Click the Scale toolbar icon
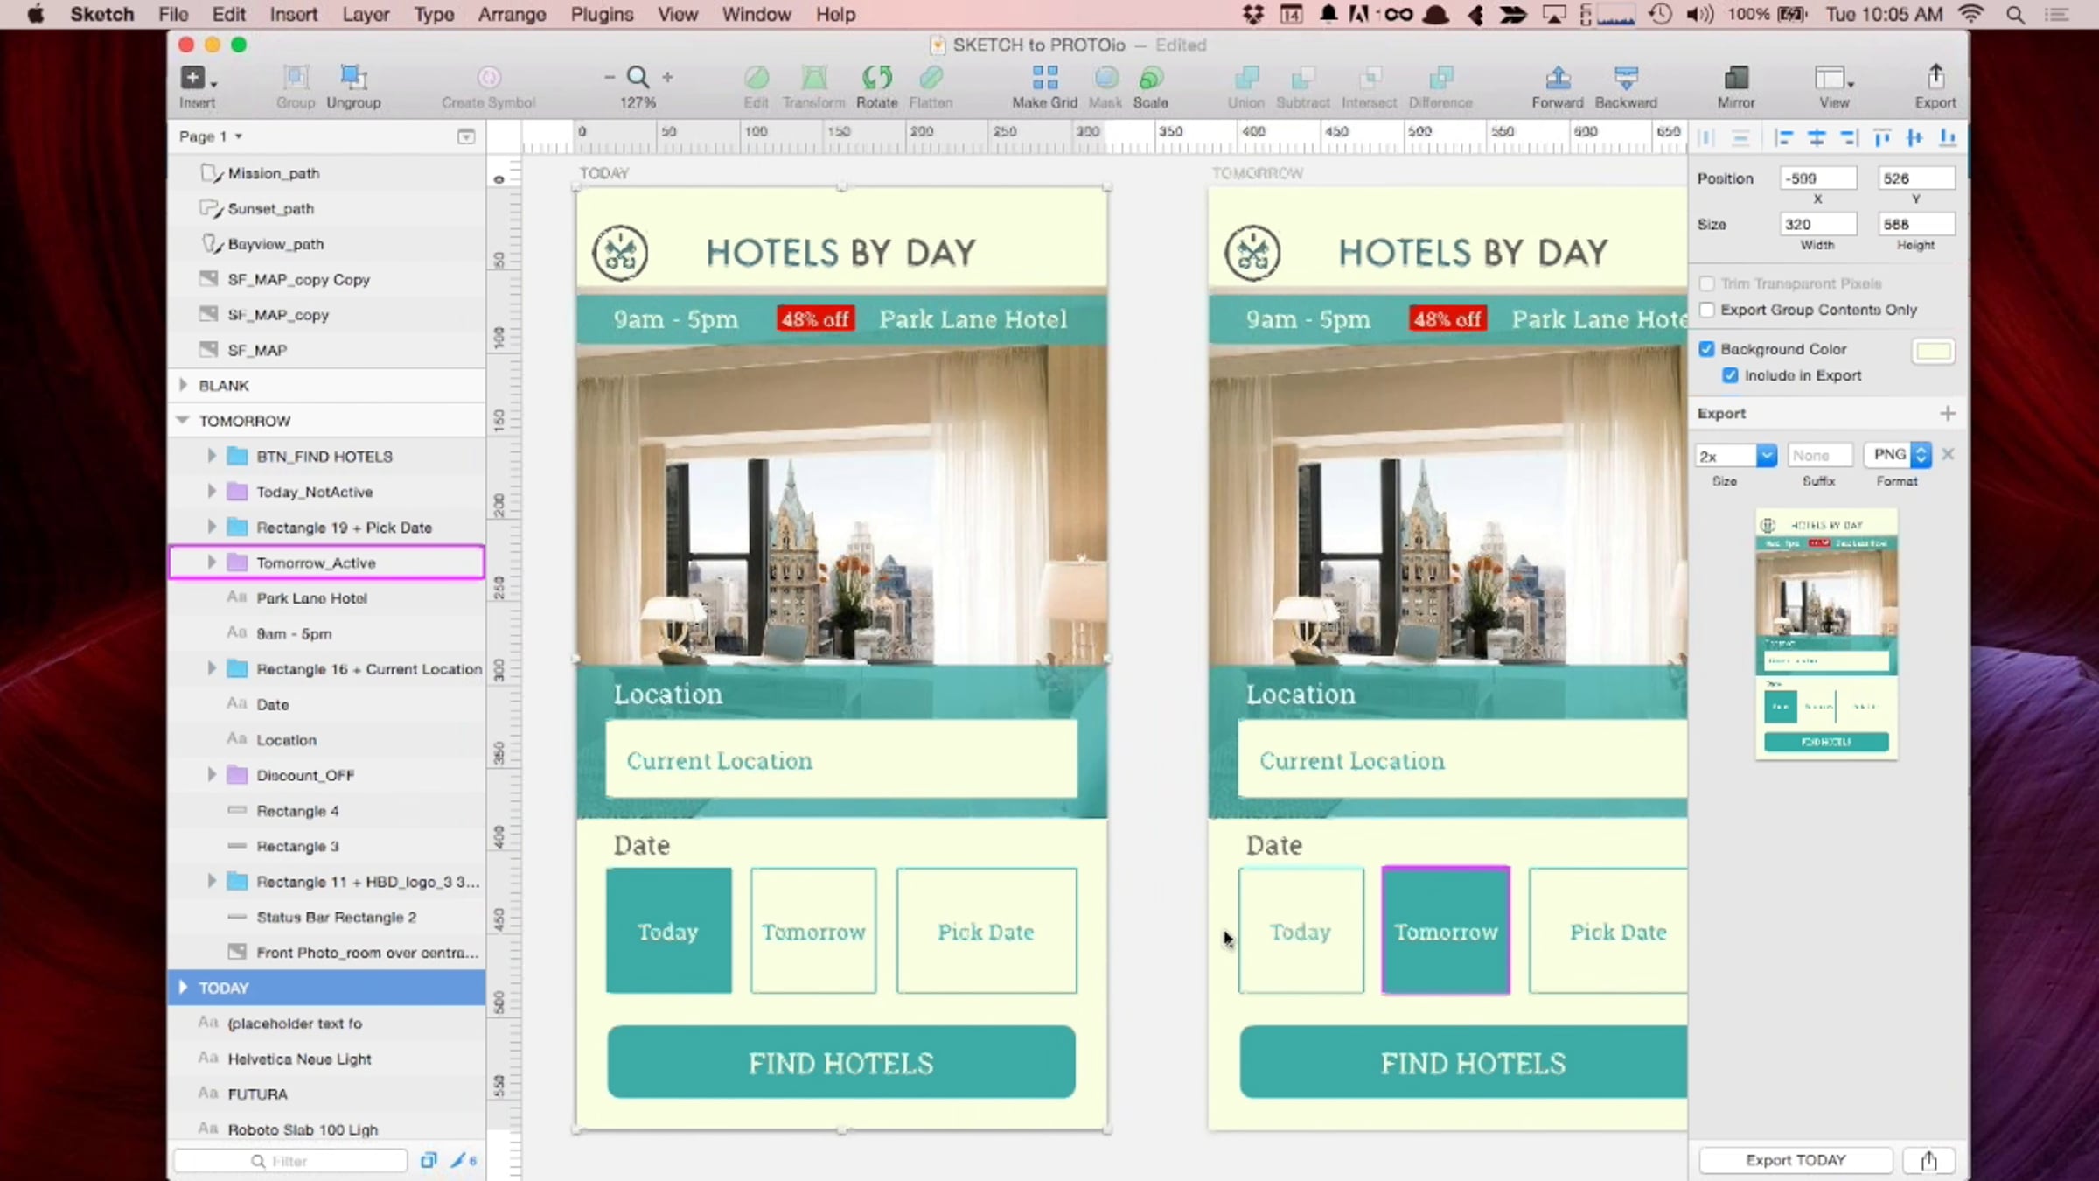 pyautogui.click(x=1150, y=78)
